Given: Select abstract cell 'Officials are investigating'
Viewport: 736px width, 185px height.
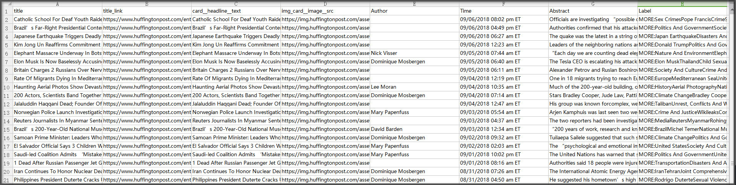Looking at the screenshot, I should pos(593,19).
